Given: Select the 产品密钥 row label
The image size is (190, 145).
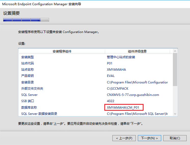Looking at the screenshot, I should (28, 76).
